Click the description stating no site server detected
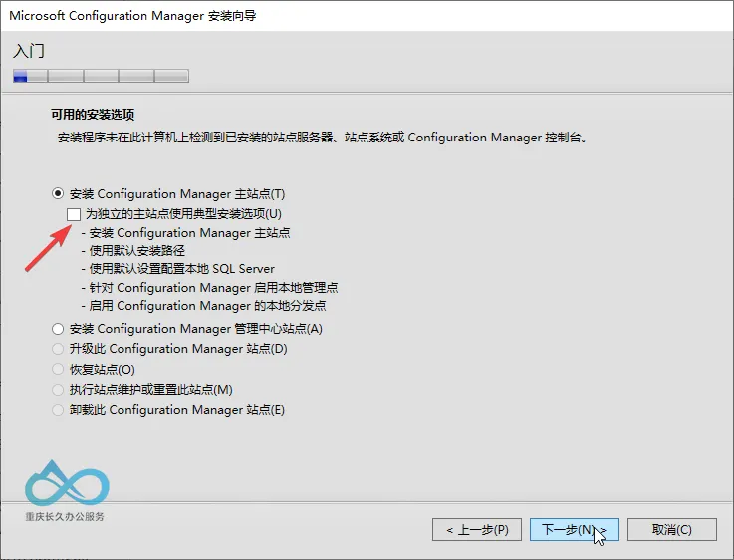This screenshot has height=560, width=734. [323, 138]
